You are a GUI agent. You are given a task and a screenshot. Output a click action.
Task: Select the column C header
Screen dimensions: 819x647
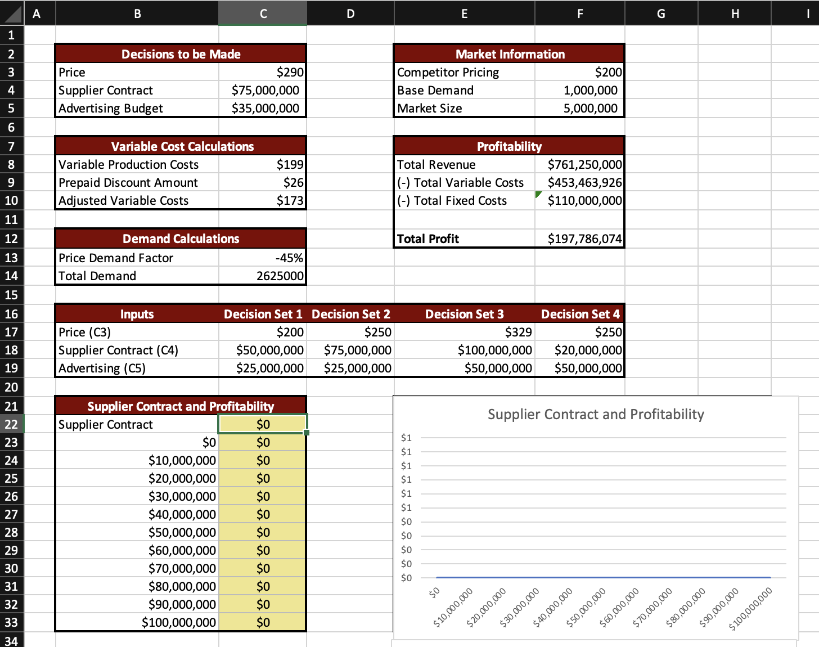[x=262, y=13]
